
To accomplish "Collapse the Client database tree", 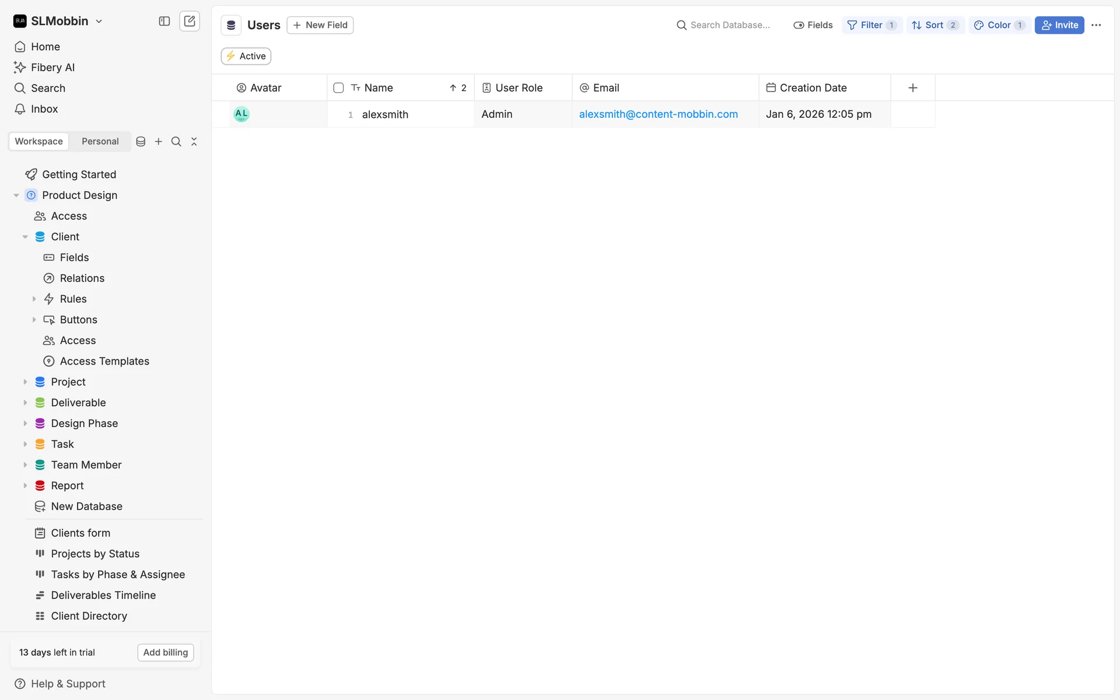I will [25, 237].
